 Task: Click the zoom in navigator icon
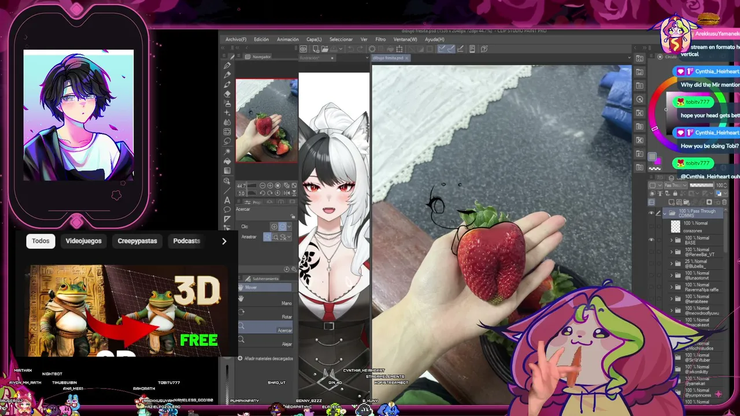tap(270, 185)
